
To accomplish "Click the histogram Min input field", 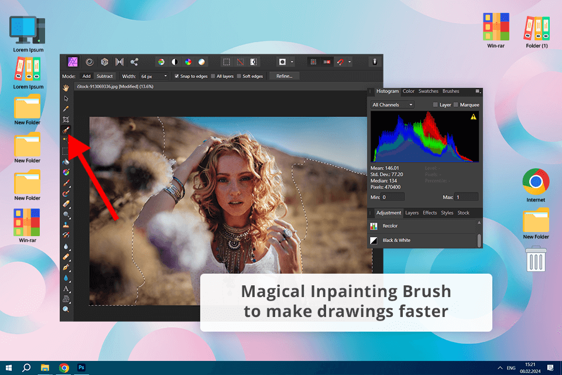I will pos(393,197).
